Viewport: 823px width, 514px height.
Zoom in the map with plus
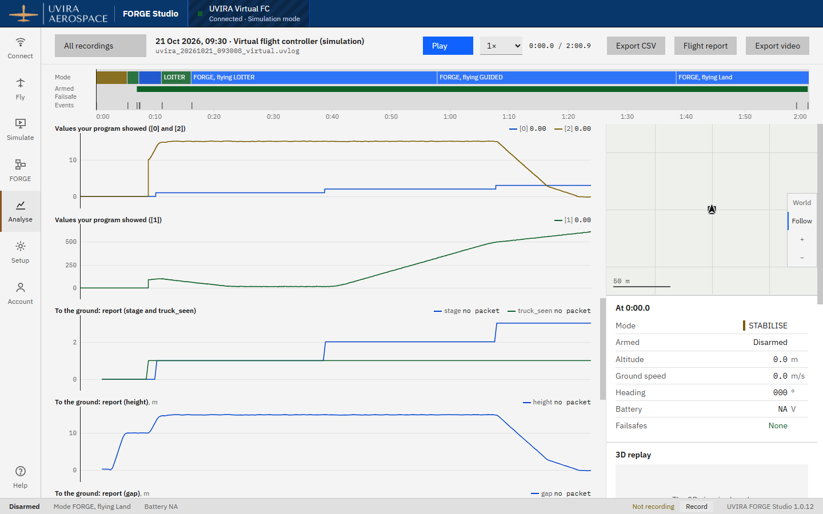[x=802, y=239]
